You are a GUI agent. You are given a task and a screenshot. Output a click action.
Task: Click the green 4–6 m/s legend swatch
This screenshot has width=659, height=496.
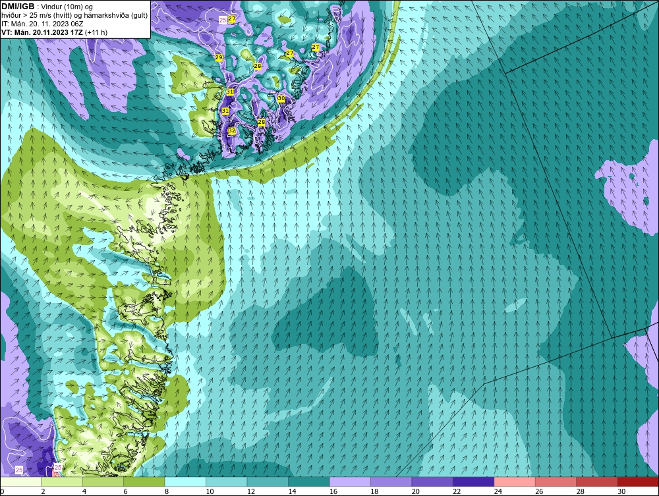[x=103, y=482]
